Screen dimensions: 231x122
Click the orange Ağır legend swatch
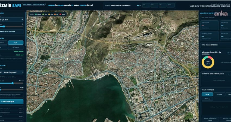(x=55, y=14)
